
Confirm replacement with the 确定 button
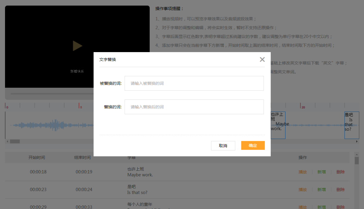[x=253, y=145]
